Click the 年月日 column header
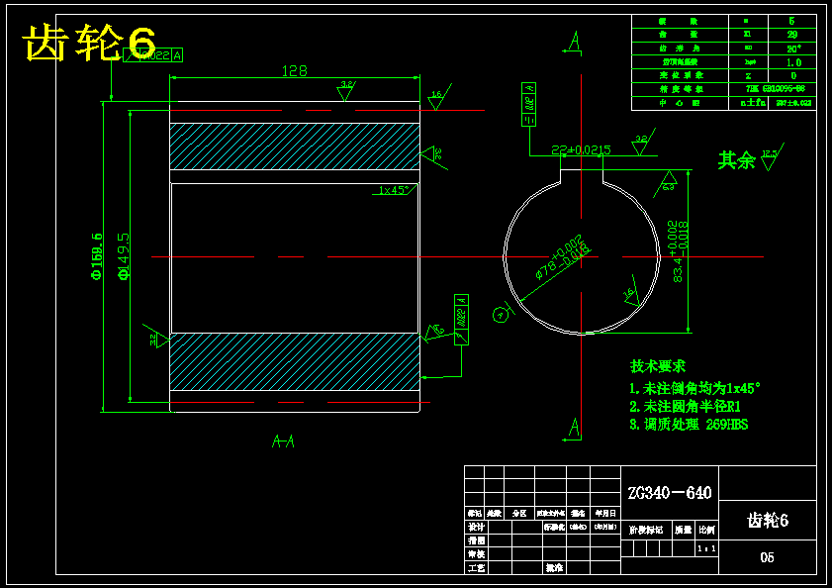 (605, 513)
